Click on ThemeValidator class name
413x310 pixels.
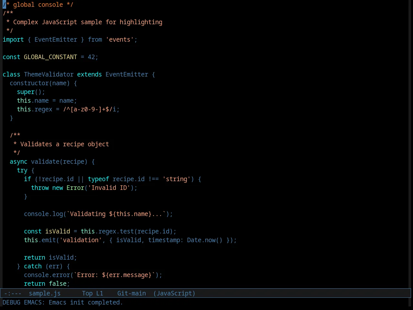coord(49,74)
